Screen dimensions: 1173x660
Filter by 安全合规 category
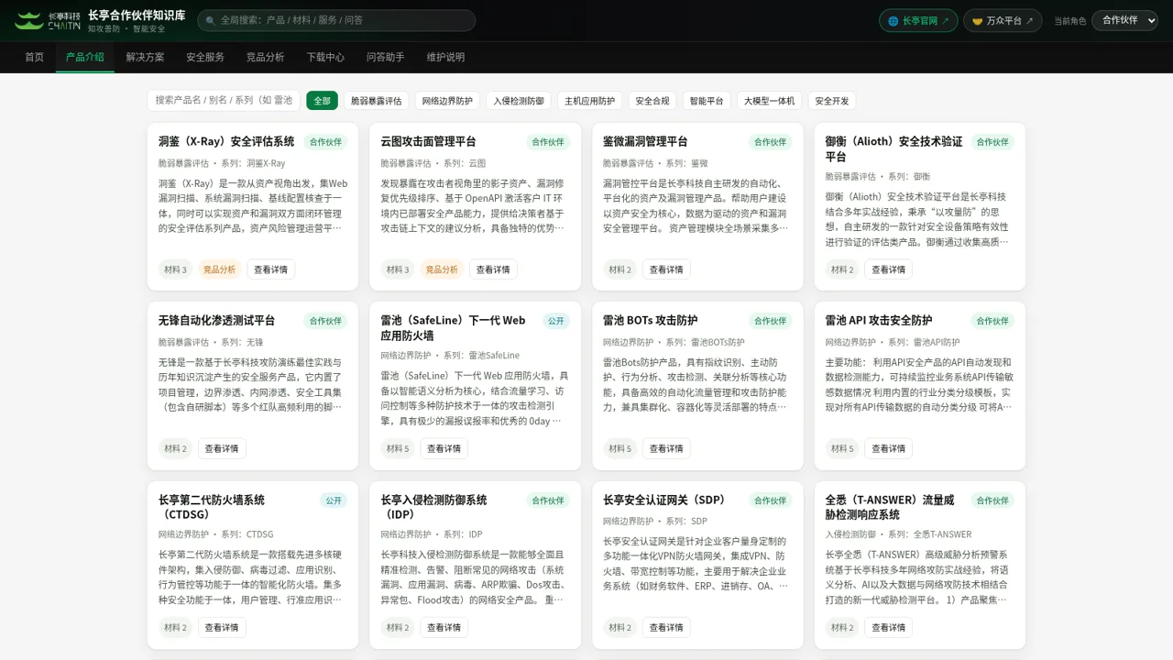[652, 101]
